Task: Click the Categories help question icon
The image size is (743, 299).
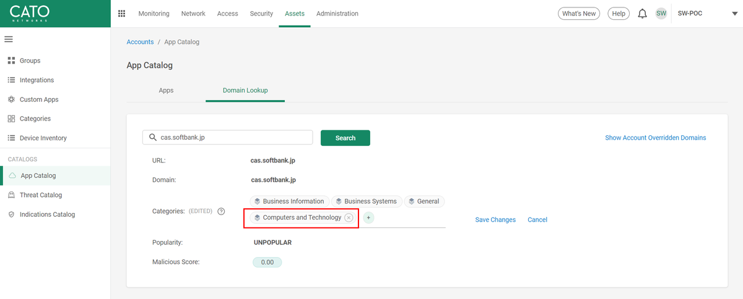Action: [221, 211]
